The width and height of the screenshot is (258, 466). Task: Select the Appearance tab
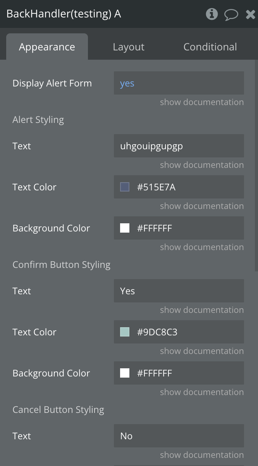[47, 47]
